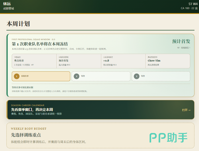Viewport: 199px width, 151px height.
Task: Click the gray step 3 circle
Action: [136, 76]
